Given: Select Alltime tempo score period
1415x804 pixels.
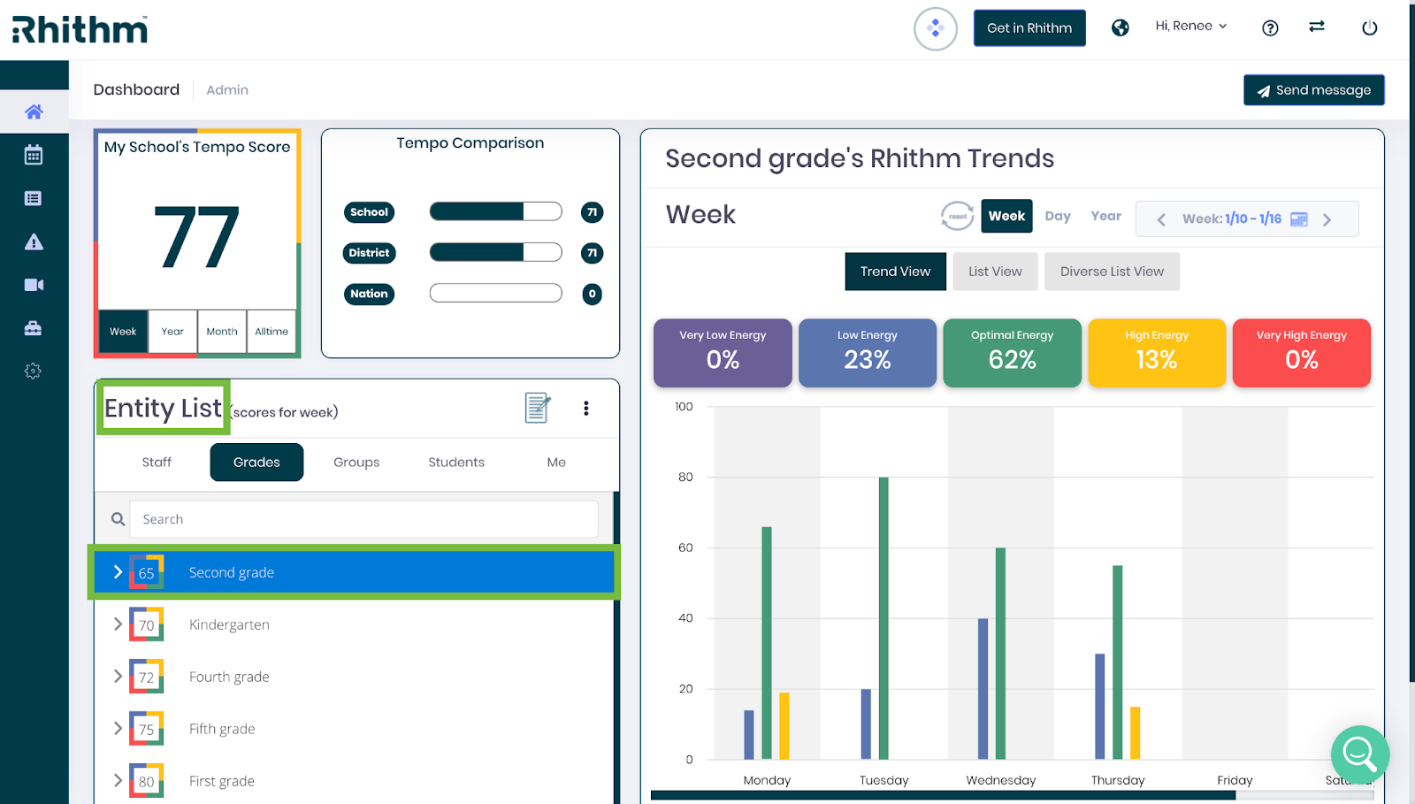Looking at the screenshot, I should pos(272,332).
